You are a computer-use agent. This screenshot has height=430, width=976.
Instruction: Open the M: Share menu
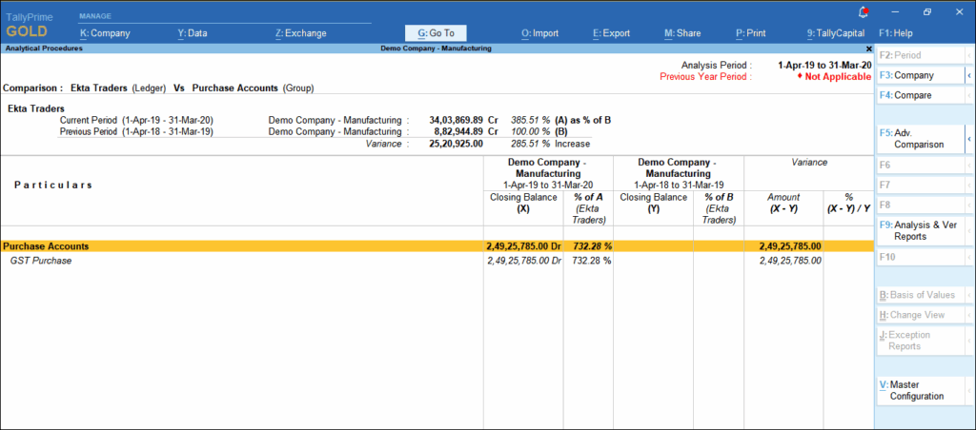(682, 33)
